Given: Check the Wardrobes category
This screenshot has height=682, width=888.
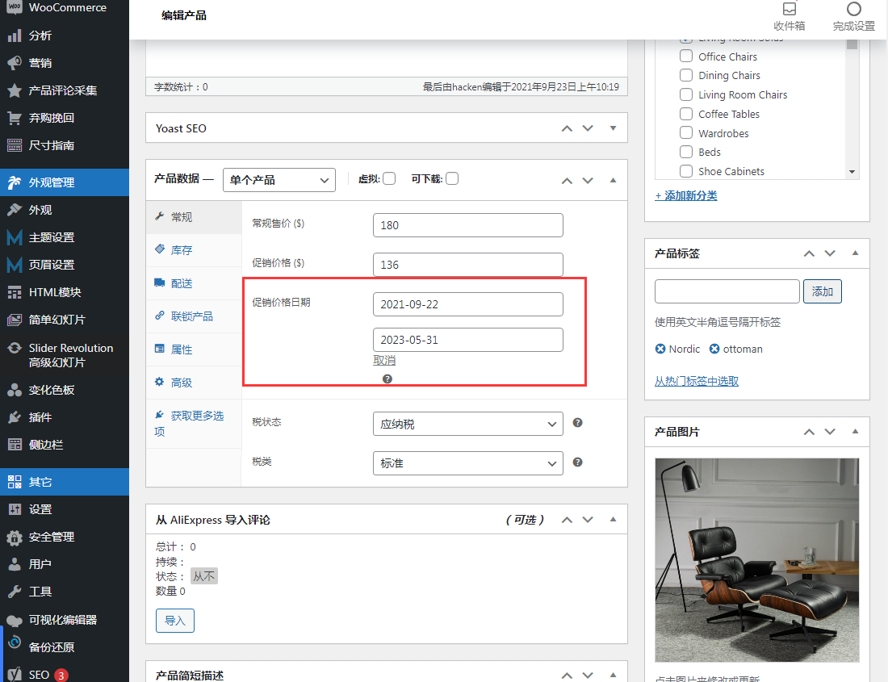Looking at the screenshot, I should click(686, 133).
